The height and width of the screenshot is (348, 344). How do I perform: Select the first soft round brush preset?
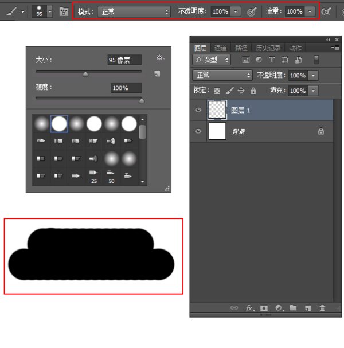pos(41,124)
